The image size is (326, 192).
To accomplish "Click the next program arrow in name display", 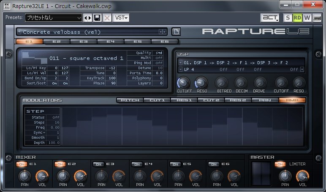I will (x=164, y=32).
